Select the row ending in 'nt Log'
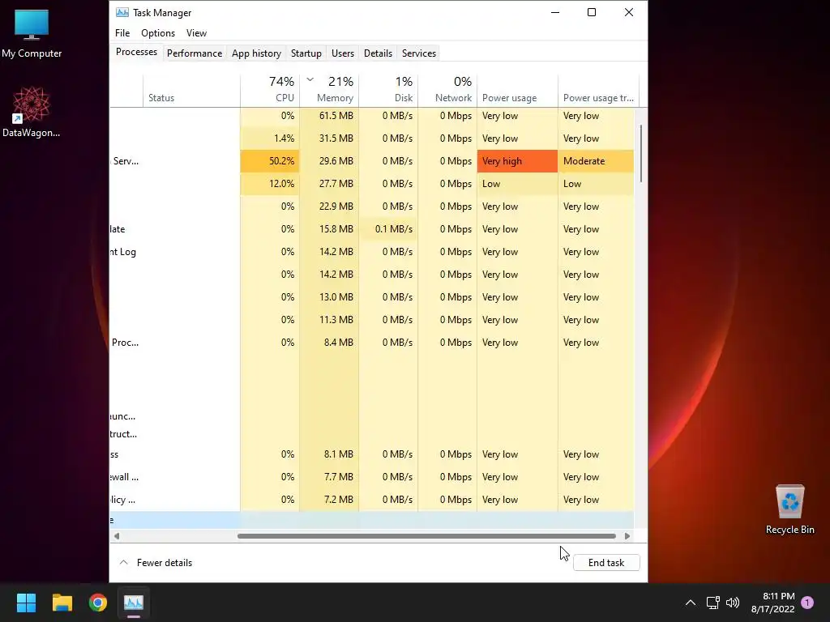 371,252
